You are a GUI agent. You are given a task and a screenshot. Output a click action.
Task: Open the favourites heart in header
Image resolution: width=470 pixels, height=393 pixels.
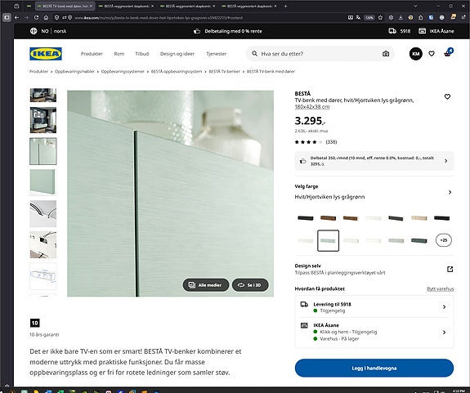coord(432,54)
